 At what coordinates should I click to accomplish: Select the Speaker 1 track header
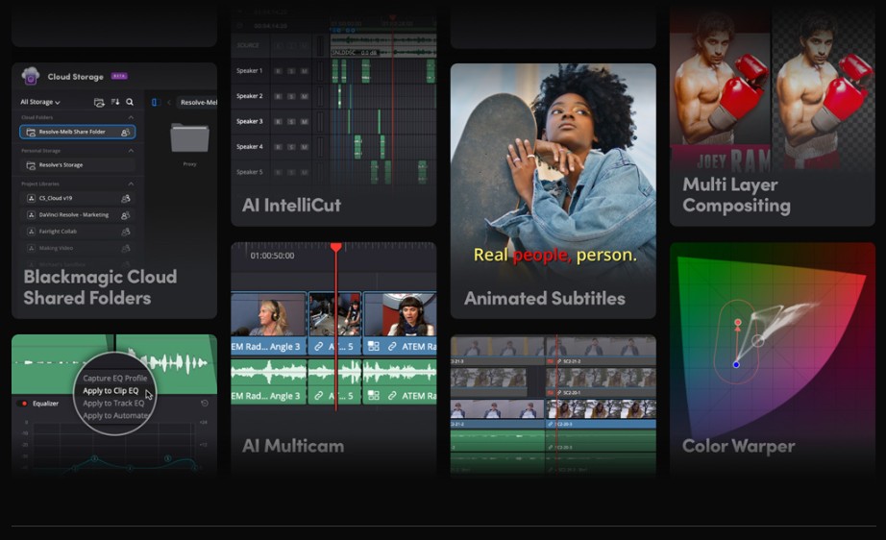(249, 71)
